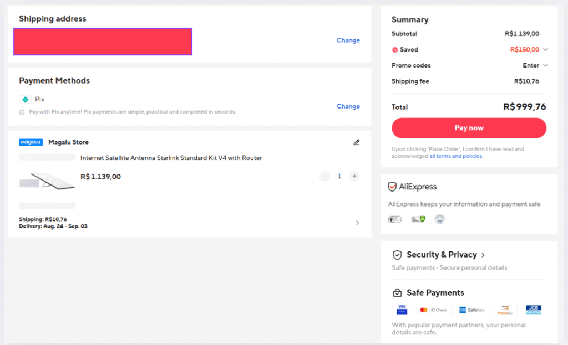The width and height of the screenshot is (568, 345).
Task: Click the info icon beside Pix description
Action: point(22,112)
